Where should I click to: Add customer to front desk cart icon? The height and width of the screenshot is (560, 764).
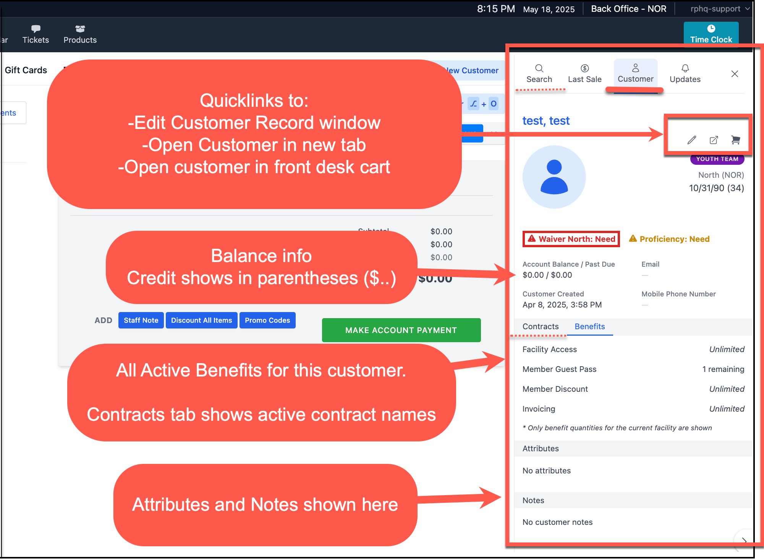[x=736, y=140]
